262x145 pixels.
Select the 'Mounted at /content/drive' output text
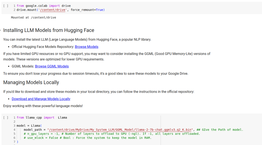(34, 18)
